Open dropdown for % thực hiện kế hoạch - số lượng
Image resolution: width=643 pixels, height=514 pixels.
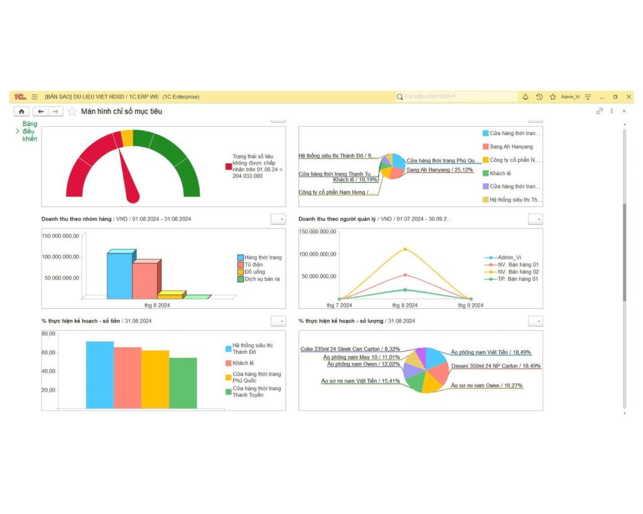[535, 321]
